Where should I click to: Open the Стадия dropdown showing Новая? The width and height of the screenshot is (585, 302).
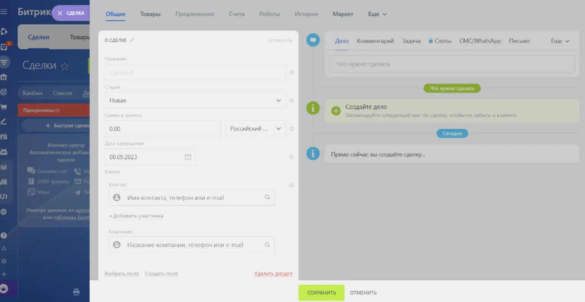195,101
